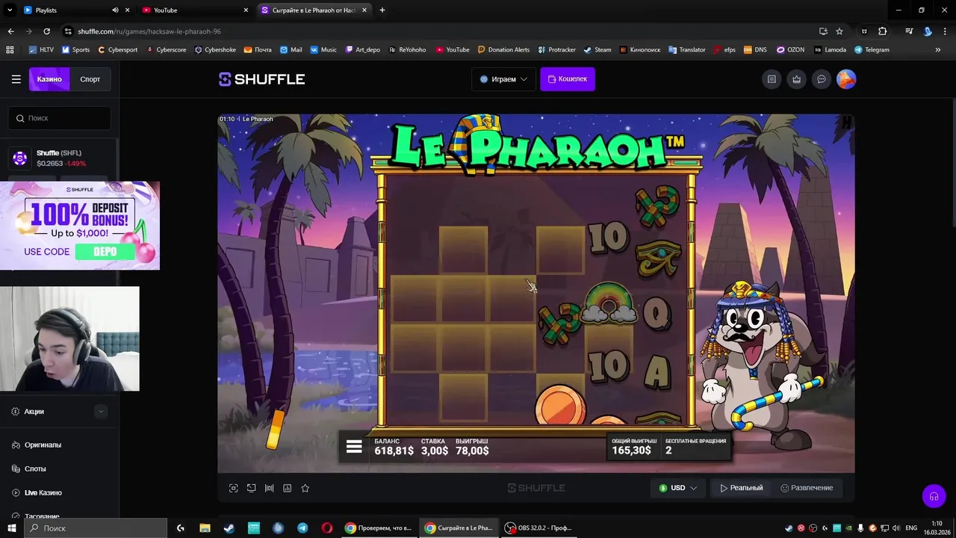Screen dimensions: 956x538
Task: Open the USD currency dropdown
Action: tap(678, 488)
